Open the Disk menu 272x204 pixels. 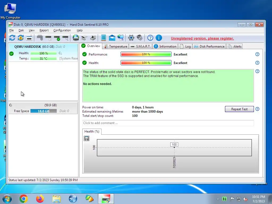(21, 30)
